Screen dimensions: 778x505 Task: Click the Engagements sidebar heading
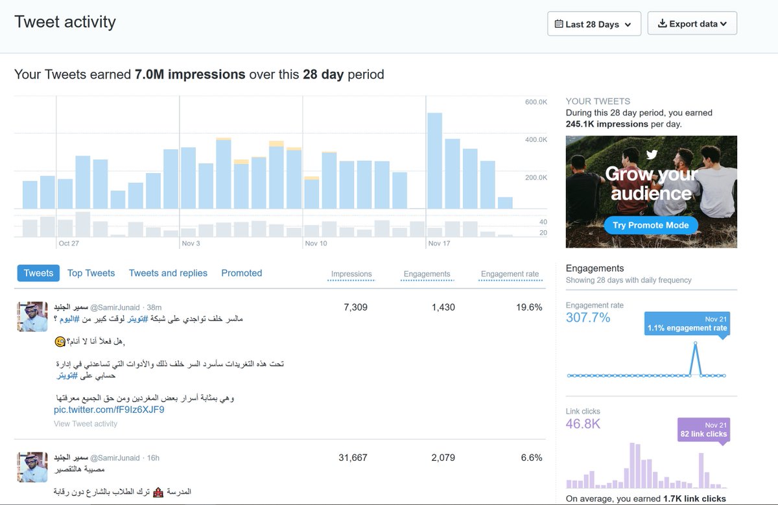pos(595,268)
